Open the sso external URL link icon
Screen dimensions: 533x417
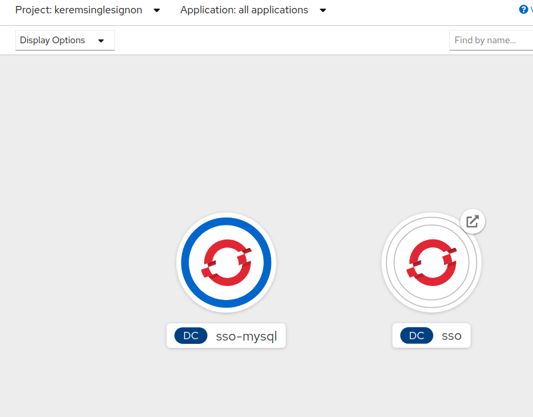[x=473, y=221]
